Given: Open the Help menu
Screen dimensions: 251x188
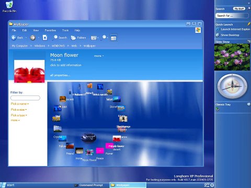Looking at the screenshot, I should [77, 30].
